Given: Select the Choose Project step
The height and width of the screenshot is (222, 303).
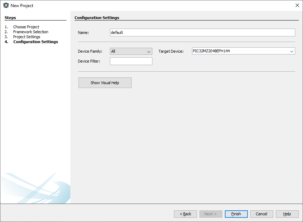Looking at the screenshot, I should 26,27.
